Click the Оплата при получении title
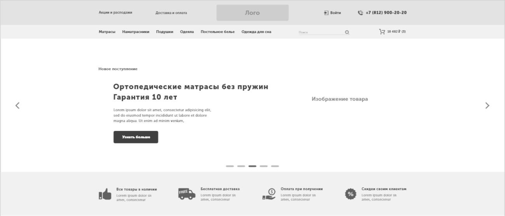 [x=302, y=189]
